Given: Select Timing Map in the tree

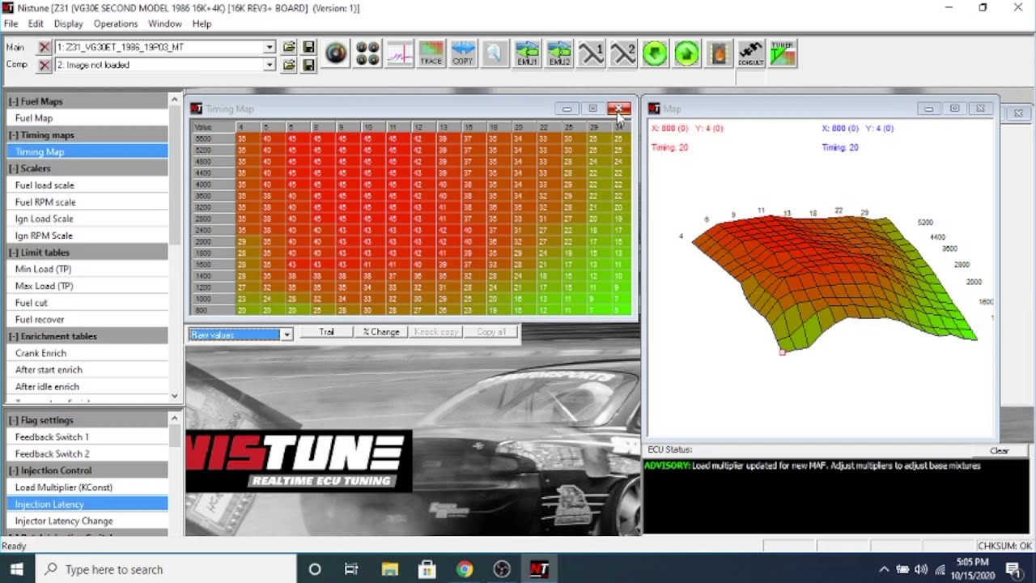Looking at the screenshot, I should click(x=87, y=151).
